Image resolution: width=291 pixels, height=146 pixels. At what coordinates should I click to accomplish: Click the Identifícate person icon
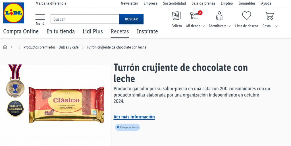(x=219, y=16)
